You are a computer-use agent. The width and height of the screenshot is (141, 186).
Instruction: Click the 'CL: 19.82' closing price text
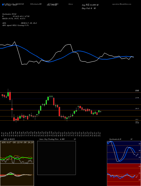[x=52, y=5]
